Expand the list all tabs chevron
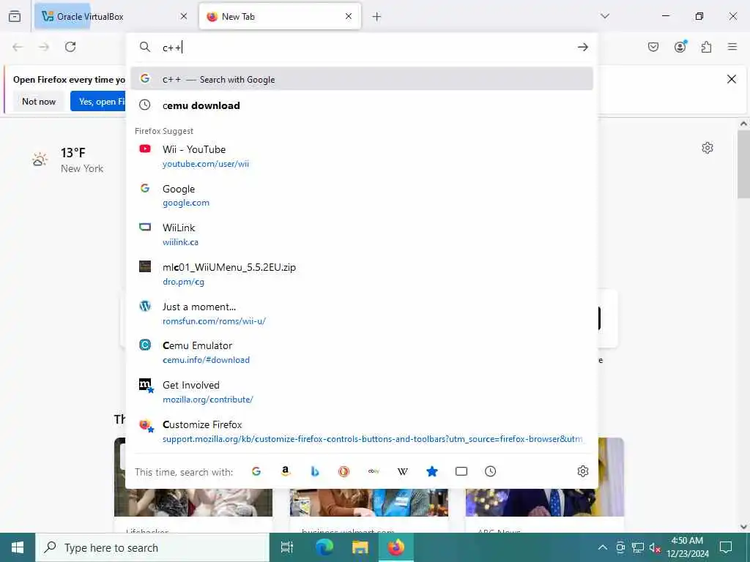This screenshot has width=750, height=562. [x=605, y=16]
